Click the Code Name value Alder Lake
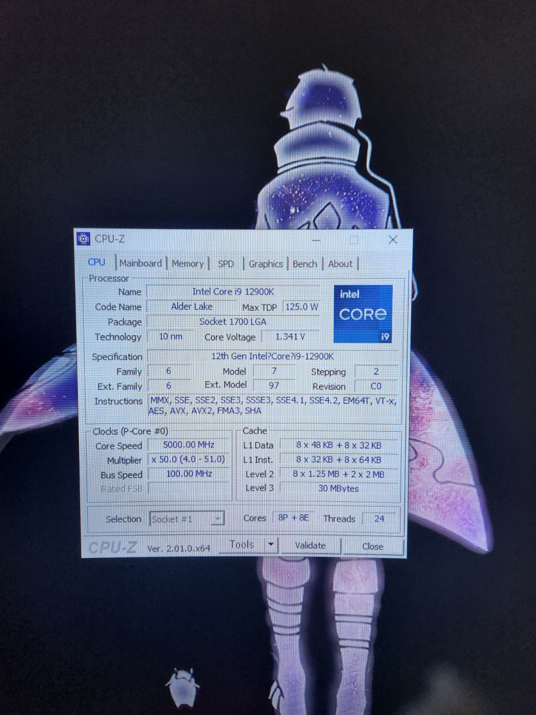 click(192, 306)
